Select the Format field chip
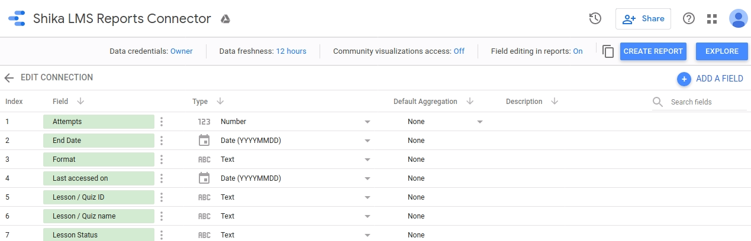Screen dimensions: 751x241 tap(99, 159)
